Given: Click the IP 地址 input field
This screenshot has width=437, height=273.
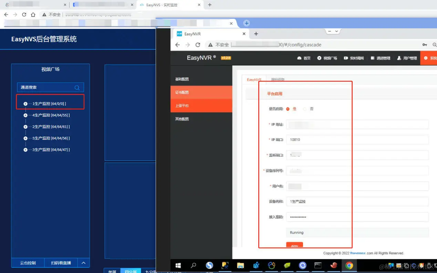Looking at the screenshot, I should [357, 124].
